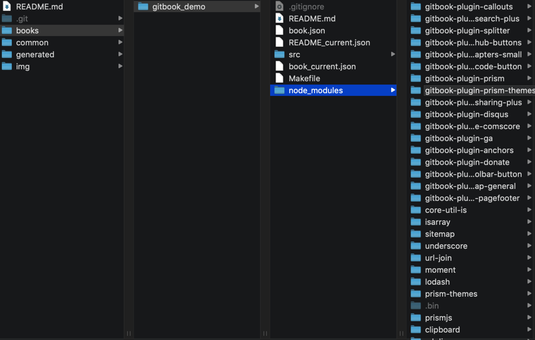Click the gitbook-plugin-splitter folder icon
Screen dimensions: 535x340
coord(416,31)
